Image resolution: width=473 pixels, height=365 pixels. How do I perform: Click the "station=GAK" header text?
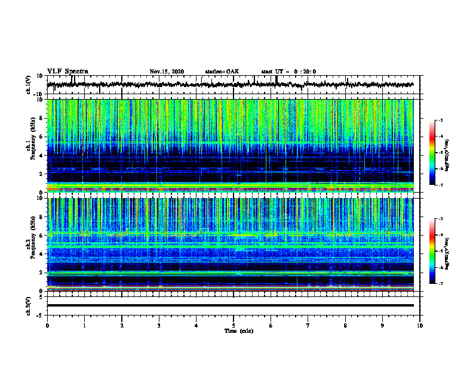222,72
